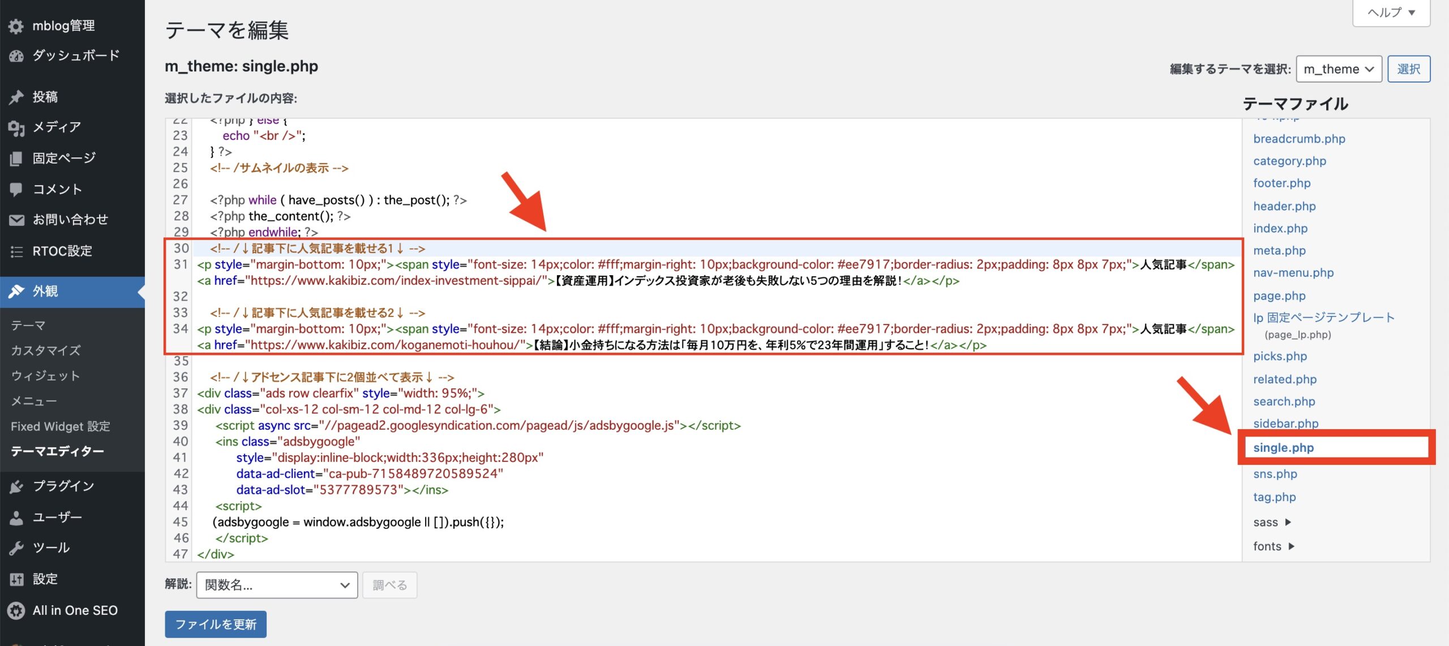The height and width of the screenshot is (646, 1449).
Task: Open the メニュー submenu item
Action: pyautogui.click(x=34, y=401)
